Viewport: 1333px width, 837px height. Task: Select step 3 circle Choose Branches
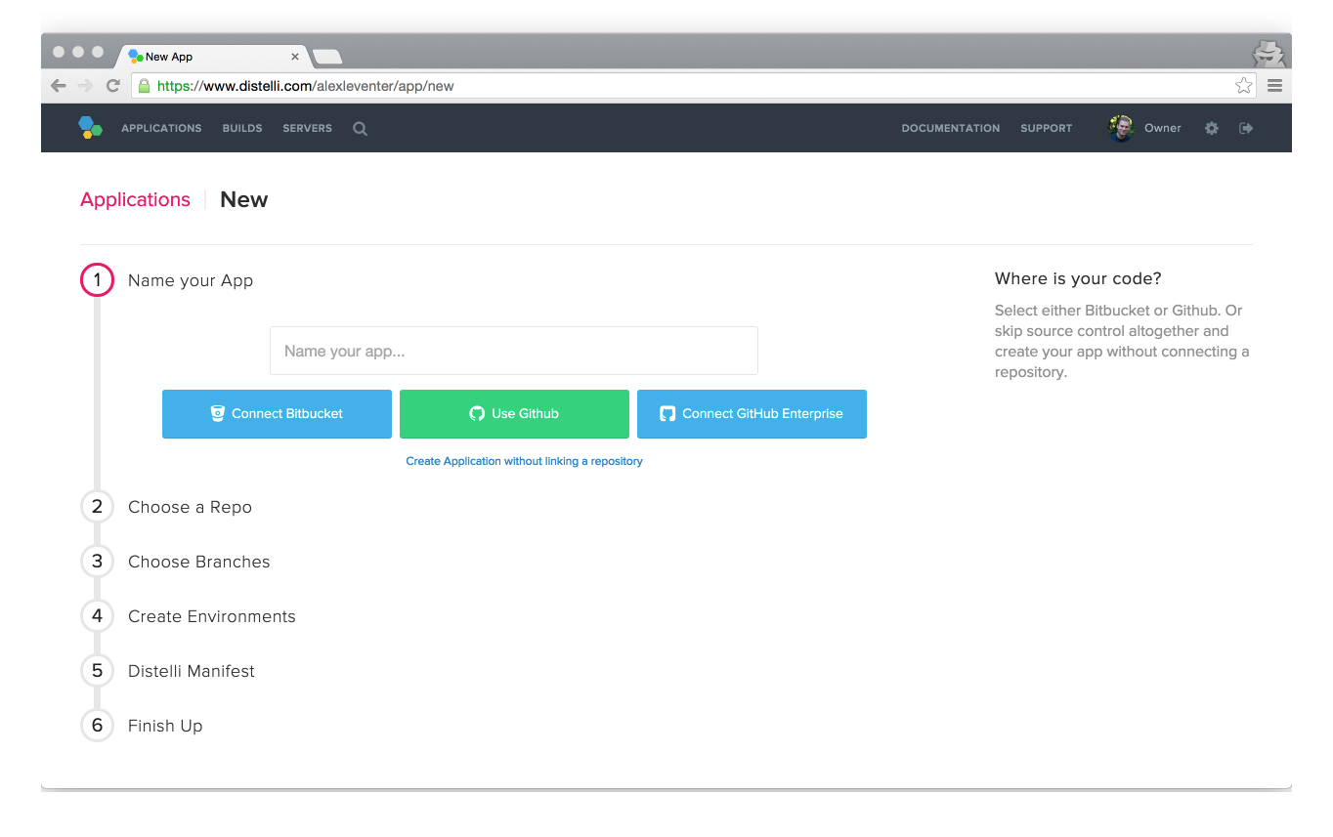[x=97, y=562]
